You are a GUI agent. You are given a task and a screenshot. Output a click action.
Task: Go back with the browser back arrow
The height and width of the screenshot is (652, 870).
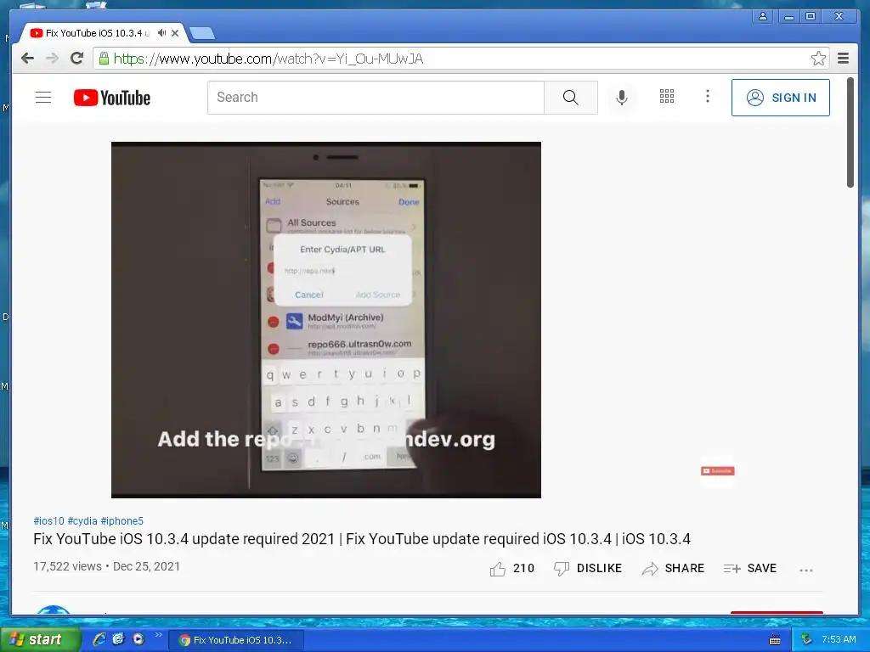[27, 59]
